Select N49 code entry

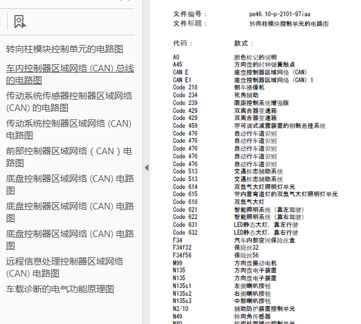[x=178, y=316]
